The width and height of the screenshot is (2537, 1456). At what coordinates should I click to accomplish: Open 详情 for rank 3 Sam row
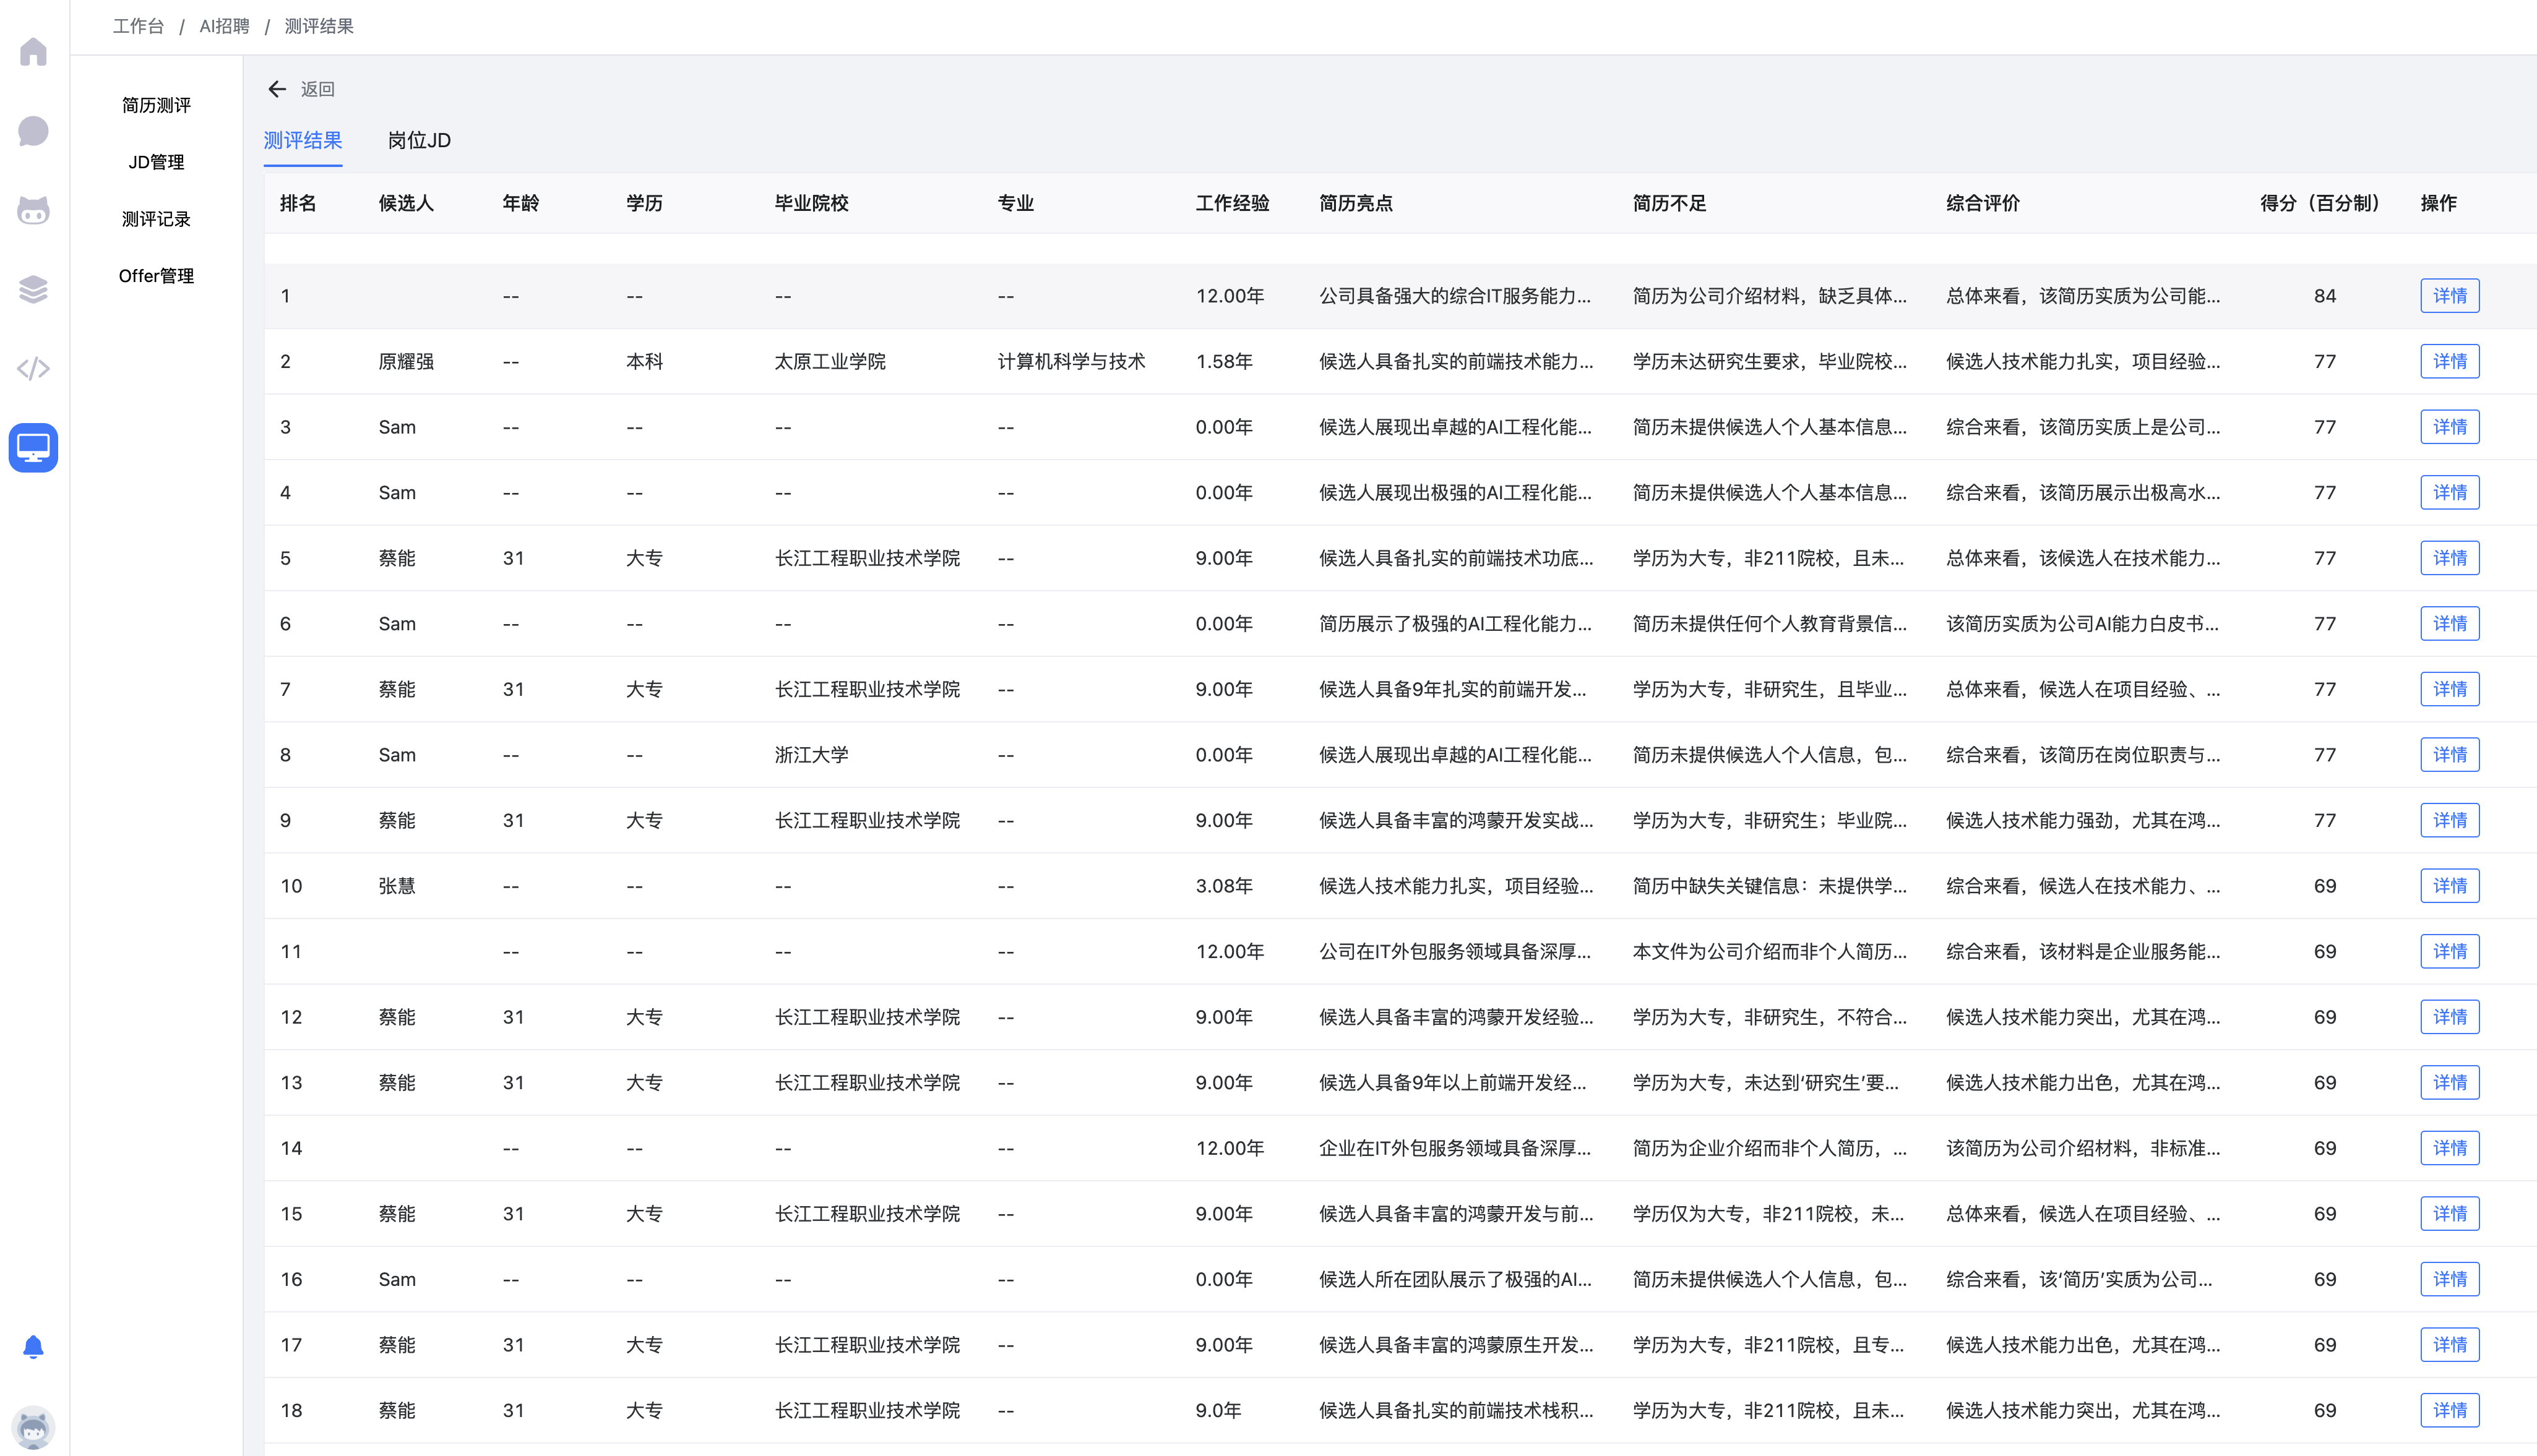2450,427
